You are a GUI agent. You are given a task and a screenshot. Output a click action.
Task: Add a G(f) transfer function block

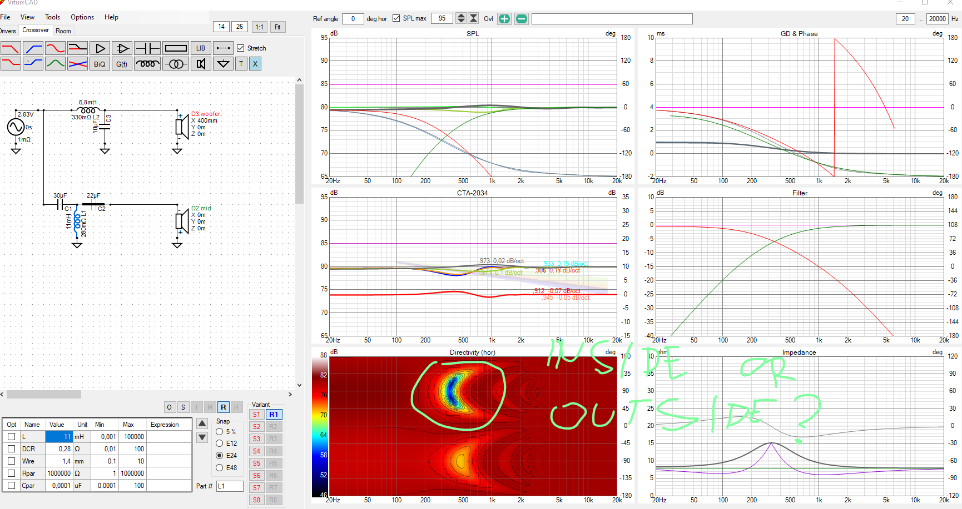pyautogui.click(x=122, y=64)
